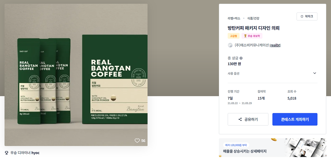Click the 130만 원 prize amount

(234, 64)
